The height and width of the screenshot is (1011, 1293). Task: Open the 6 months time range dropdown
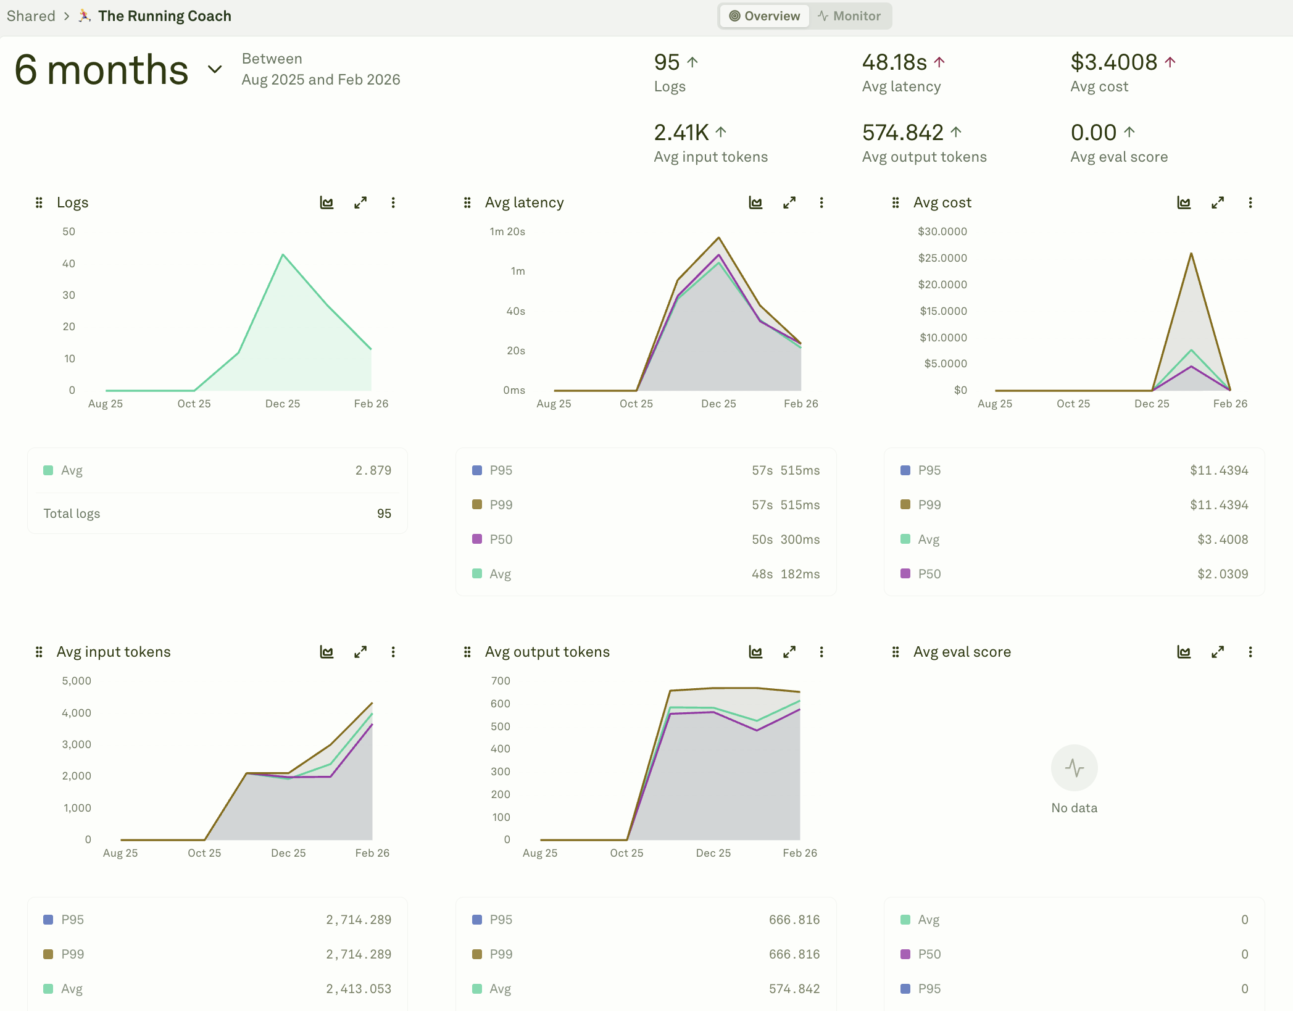point(214,69)
